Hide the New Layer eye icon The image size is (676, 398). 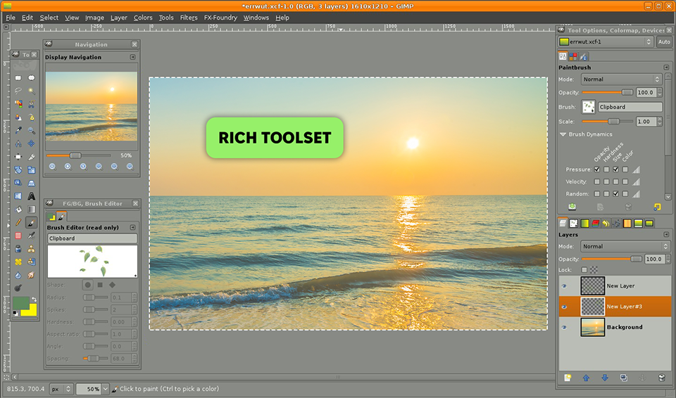[x=564, y=286]
